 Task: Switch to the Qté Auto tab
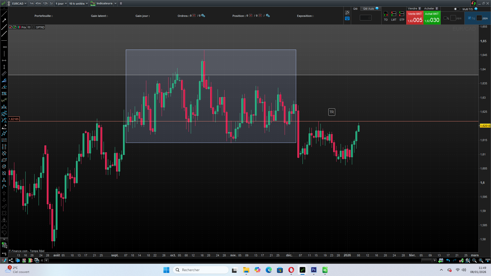[371, 9]
